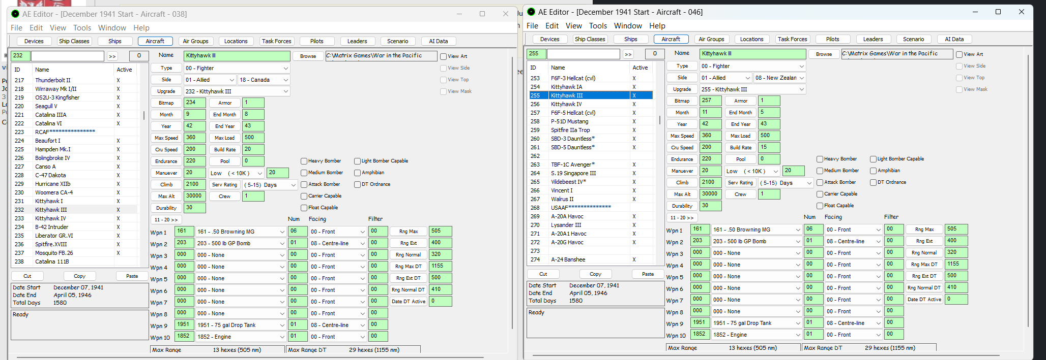
Task: Select 'Spitfire IIa Trop' in right list
Action: [591, 130]
